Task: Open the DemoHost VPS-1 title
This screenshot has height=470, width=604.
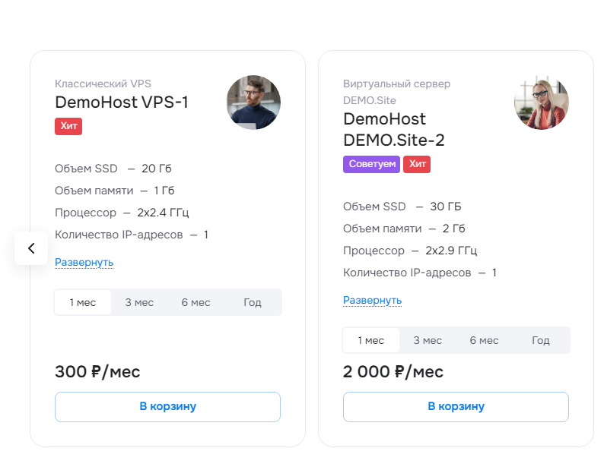Action: pos(122,103)
